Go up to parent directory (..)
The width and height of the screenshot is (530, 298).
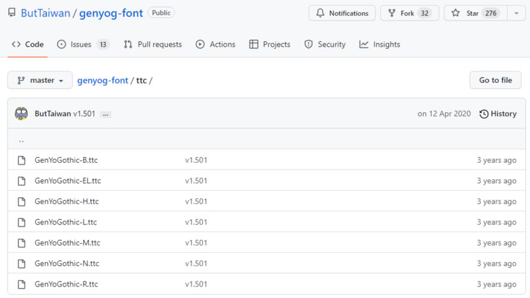tap(21, 140)
